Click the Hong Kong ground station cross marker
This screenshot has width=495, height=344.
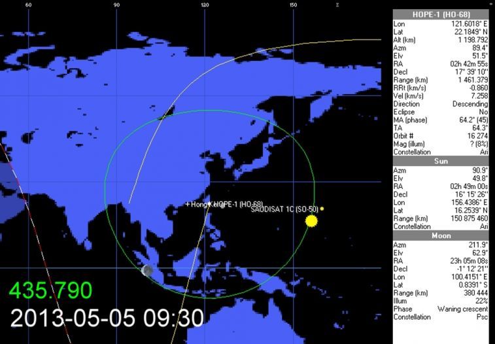[x=188, y=205]
